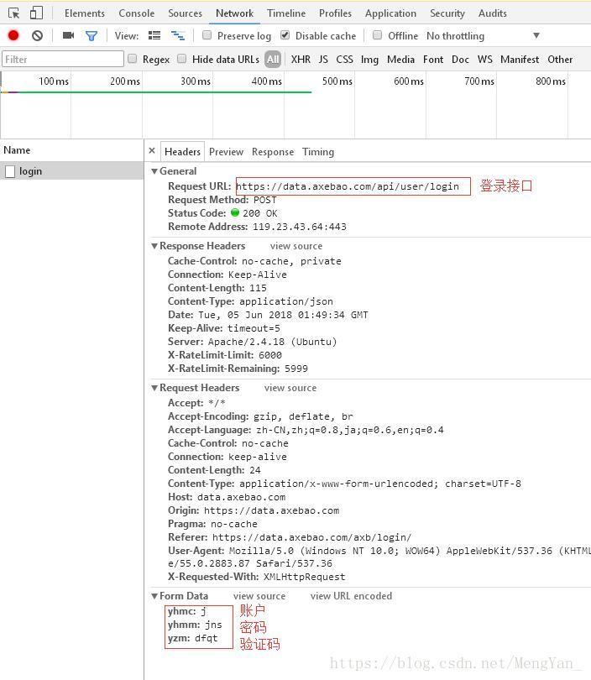This screenshot has width=591, height=680.
Task: Toggle the overview waterfall view icon
Action: pos(178,35)
